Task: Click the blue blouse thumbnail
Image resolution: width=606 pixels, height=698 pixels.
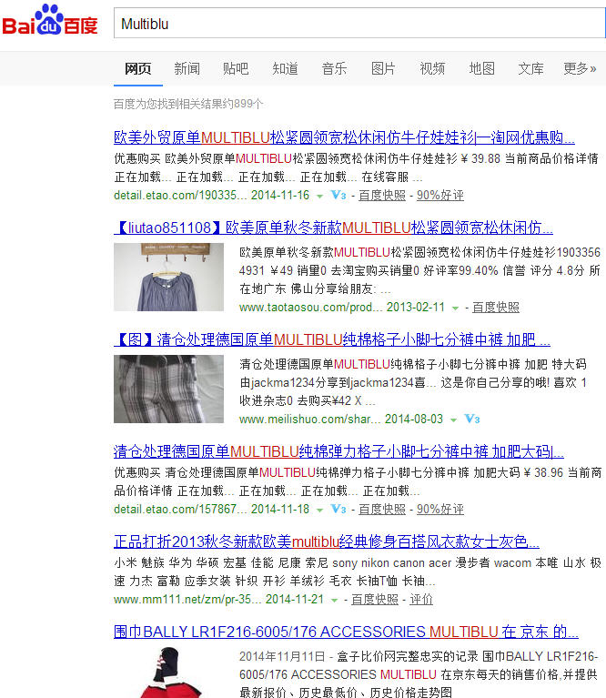Action: [168, 277]
